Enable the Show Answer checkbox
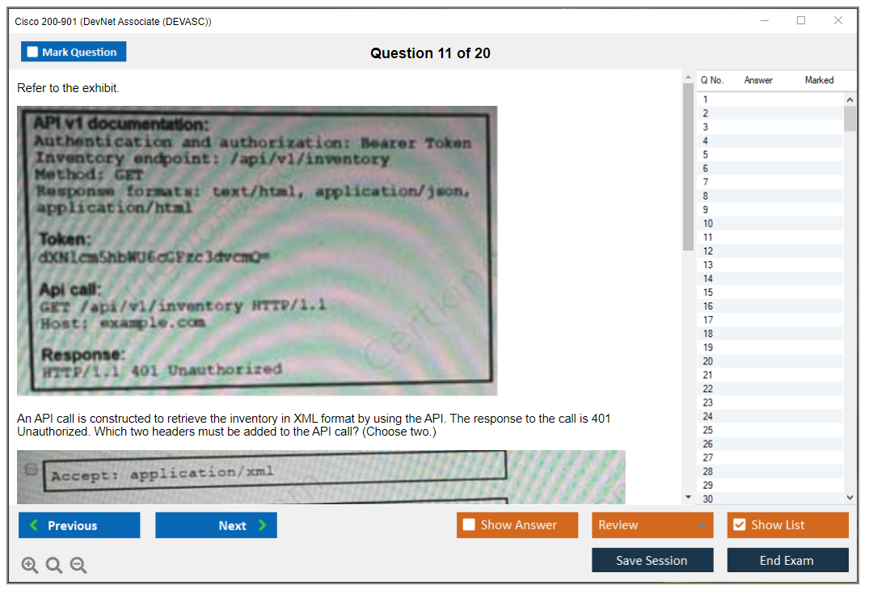 (x=469, y=525)
